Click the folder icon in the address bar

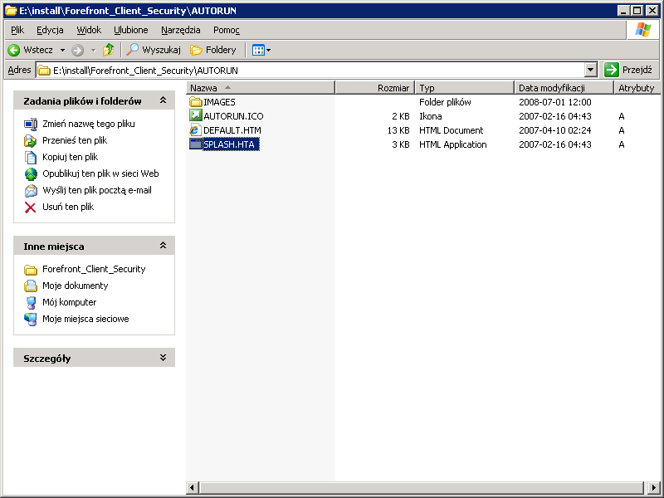point(44,71)
